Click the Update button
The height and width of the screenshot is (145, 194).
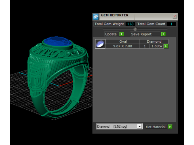click(x=112, y=34)
